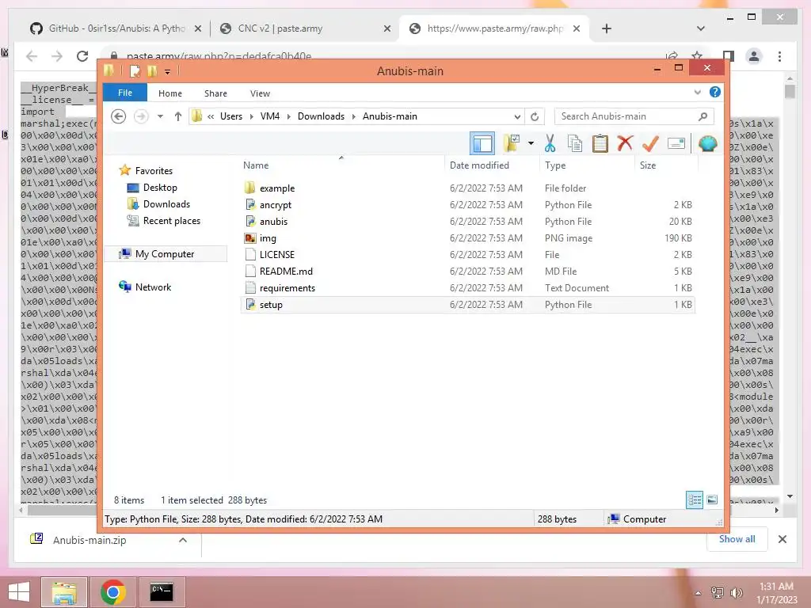Viewport: 811px width, 608px height.
Task: Expand the address bar history dropdown
Action: pos(517,116)
